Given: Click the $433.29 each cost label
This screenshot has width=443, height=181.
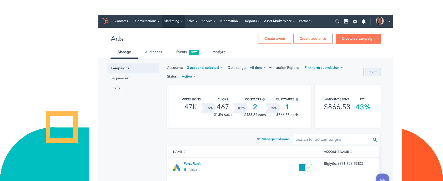Looking at the screenshot, I should [x=255, y=115].
